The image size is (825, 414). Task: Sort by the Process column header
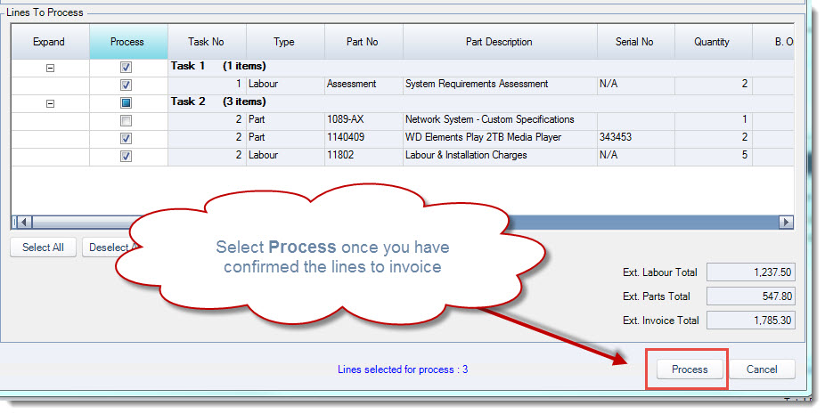click(128, 42)
